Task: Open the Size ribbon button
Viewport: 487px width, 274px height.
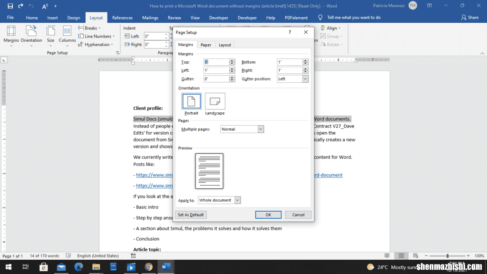Action: pos(50,36)
